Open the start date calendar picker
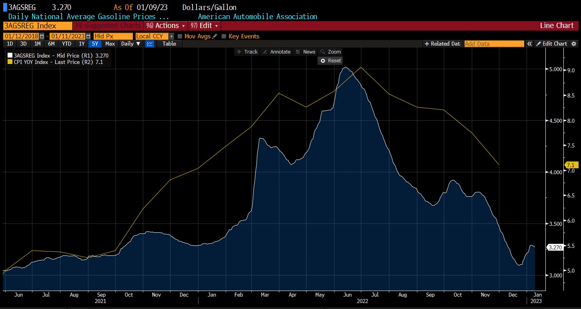The height and width of the screenshot is (309, 581). coord(42,36)
